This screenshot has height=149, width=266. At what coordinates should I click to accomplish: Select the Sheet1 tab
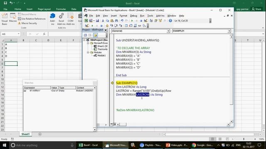[25, 134]
